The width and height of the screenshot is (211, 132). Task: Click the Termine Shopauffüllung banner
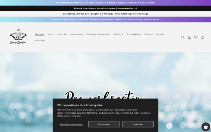(x=105, y=19)
